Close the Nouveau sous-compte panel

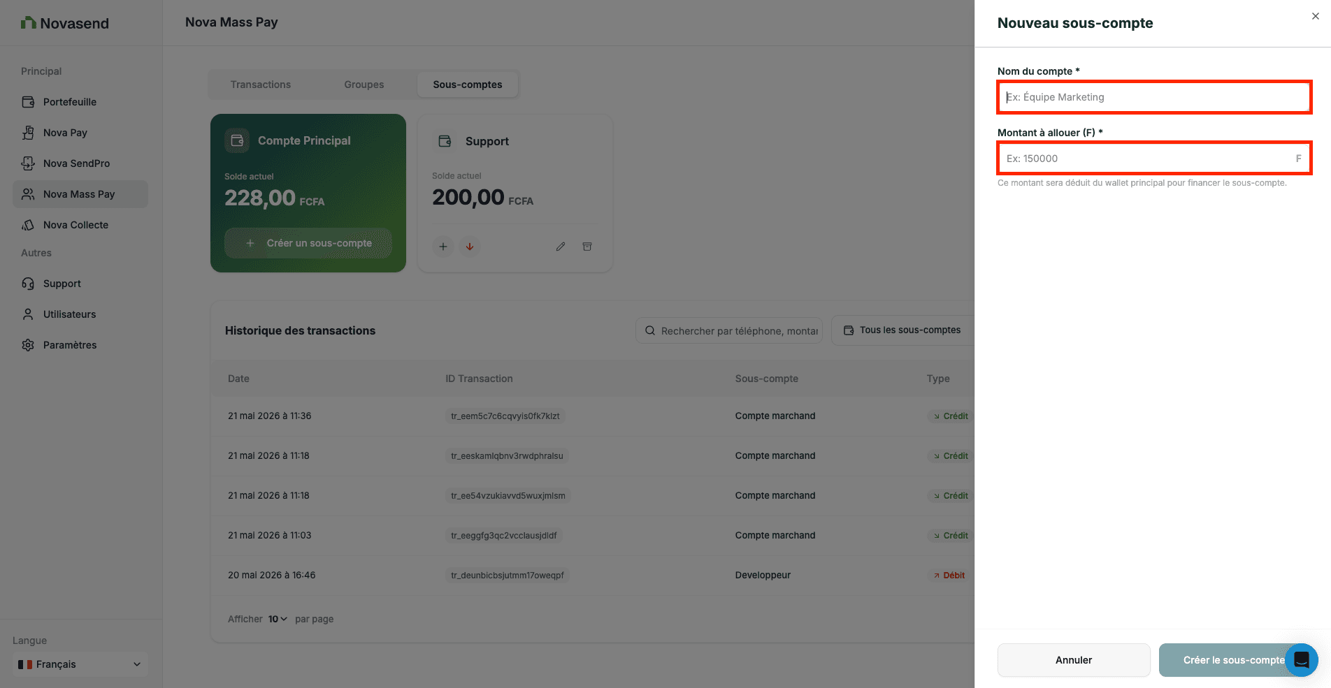1316,16
